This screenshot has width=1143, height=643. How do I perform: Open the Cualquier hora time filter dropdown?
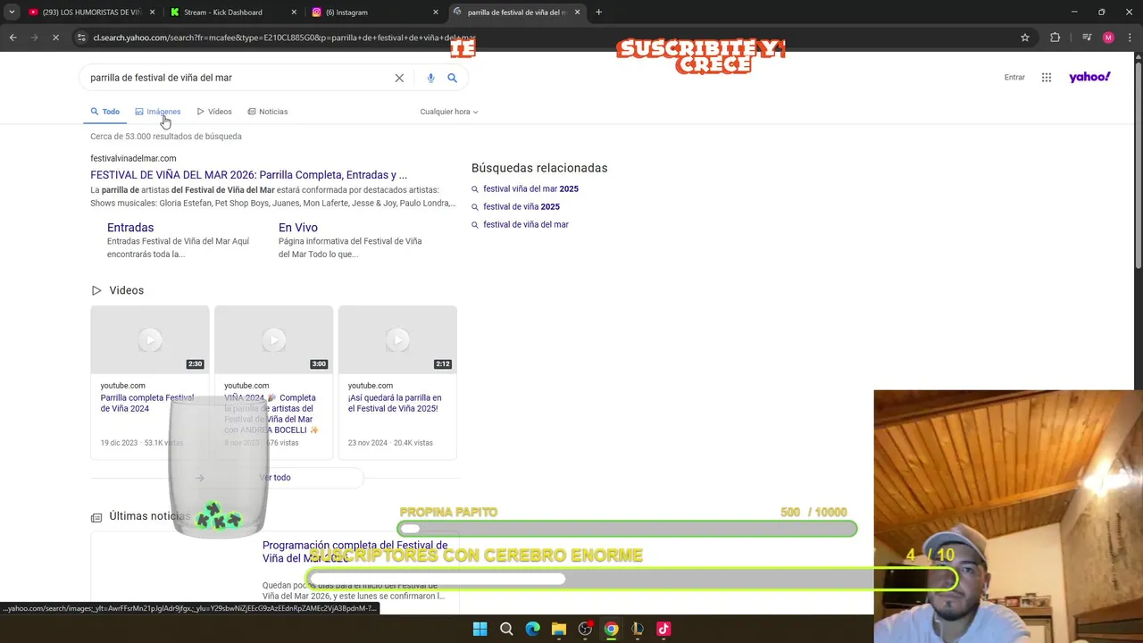tap(449, 112)
